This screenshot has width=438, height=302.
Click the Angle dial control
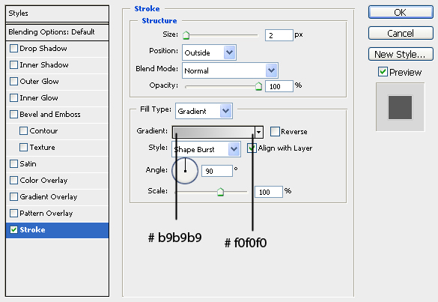click(x=185, y=171)
